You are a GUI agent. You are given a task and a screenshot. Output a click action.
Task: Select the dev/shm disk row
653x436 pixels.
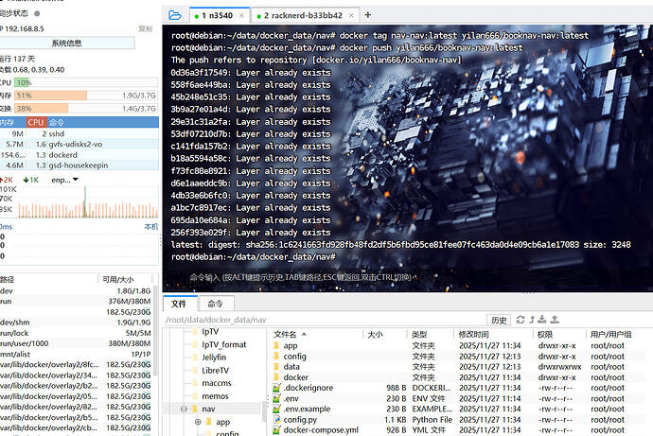(76, 323)
